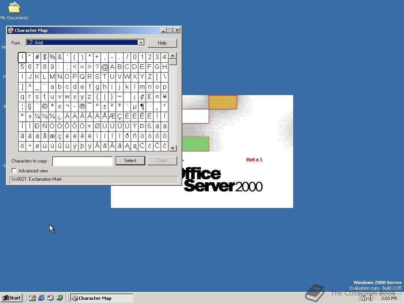This screenshot has height=303, width=404.
Task: Select the ~ tilde character cell
Action: 120,97
